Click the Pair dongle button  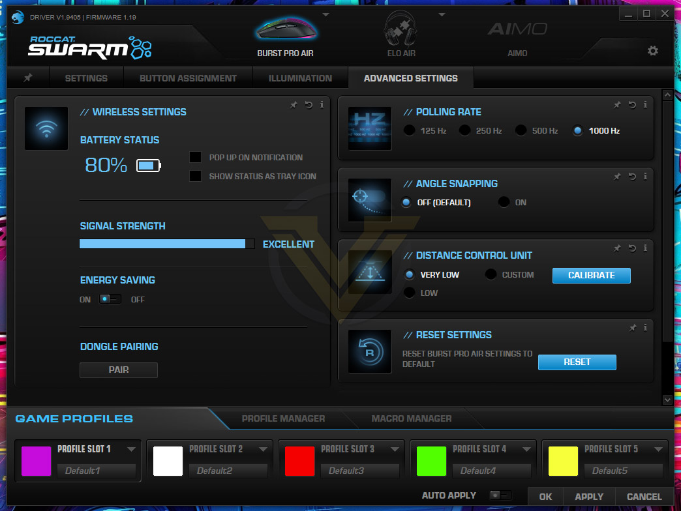coord(119,370)
